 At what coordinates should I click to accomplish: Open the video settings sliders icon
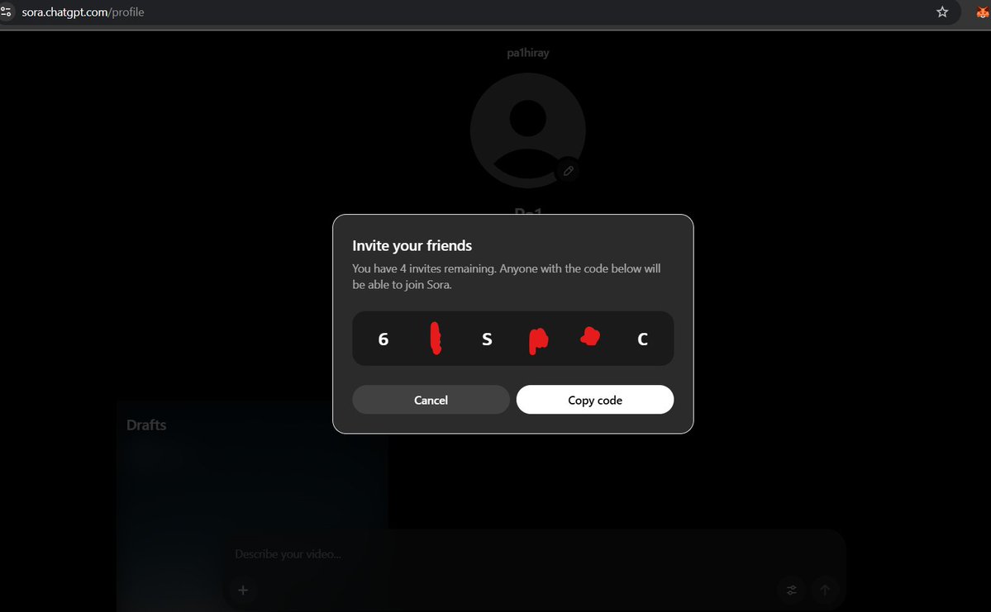(791, 590)
